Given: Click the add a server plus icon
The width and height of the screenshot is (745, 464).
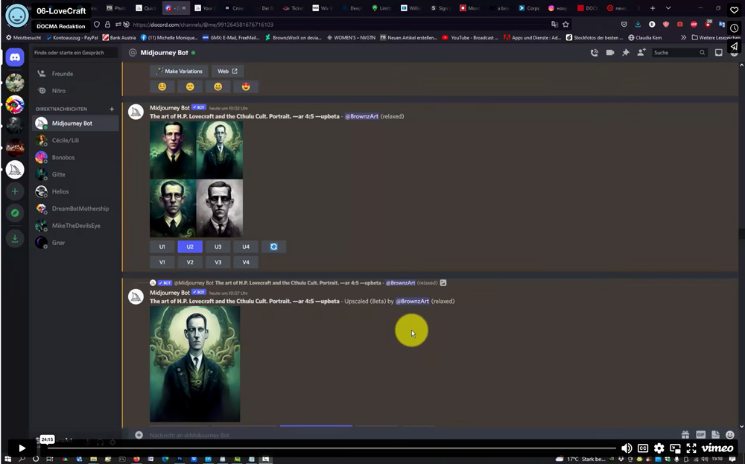Looking at the screenshot, I should point(15,191).
